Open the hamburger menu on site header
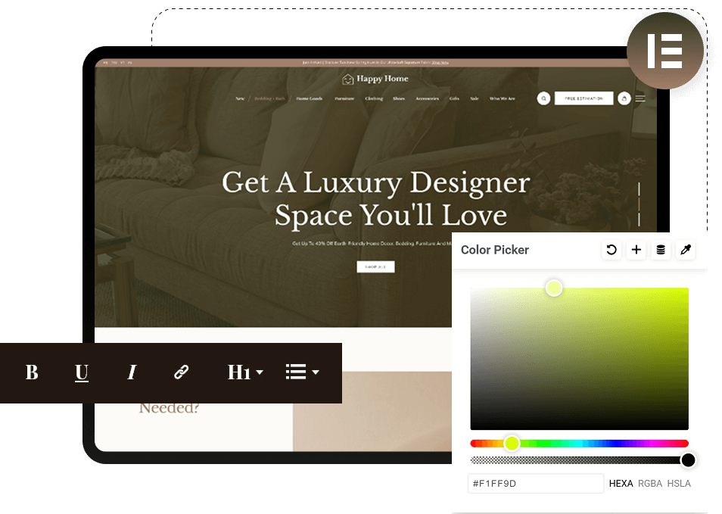The image size is (722, 514). [640, 98]
